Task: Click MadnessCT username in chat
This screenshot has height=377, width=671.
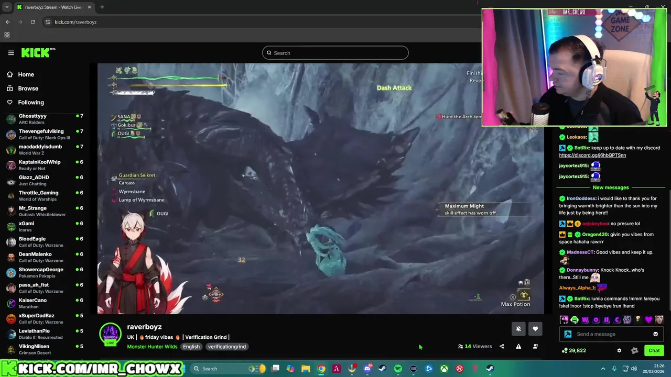Action: click(580, 252)
